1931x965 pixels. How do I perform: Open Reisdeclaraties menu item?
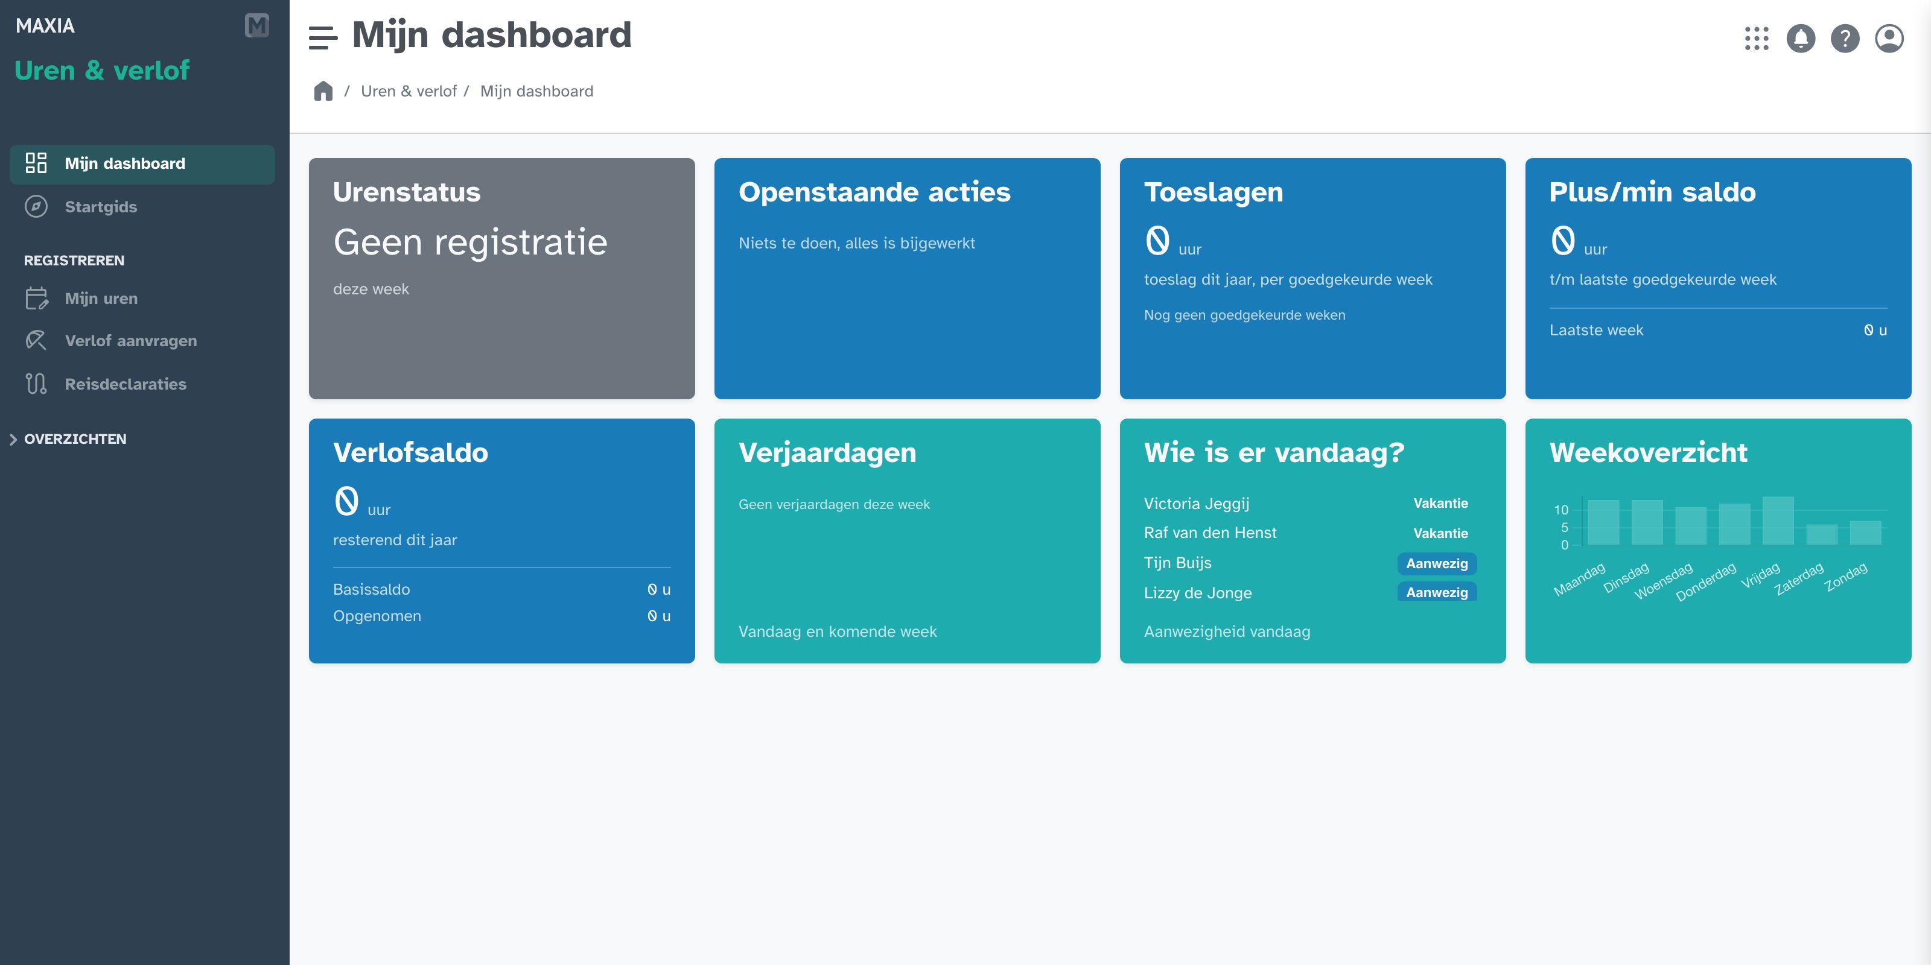pos(142,384)
